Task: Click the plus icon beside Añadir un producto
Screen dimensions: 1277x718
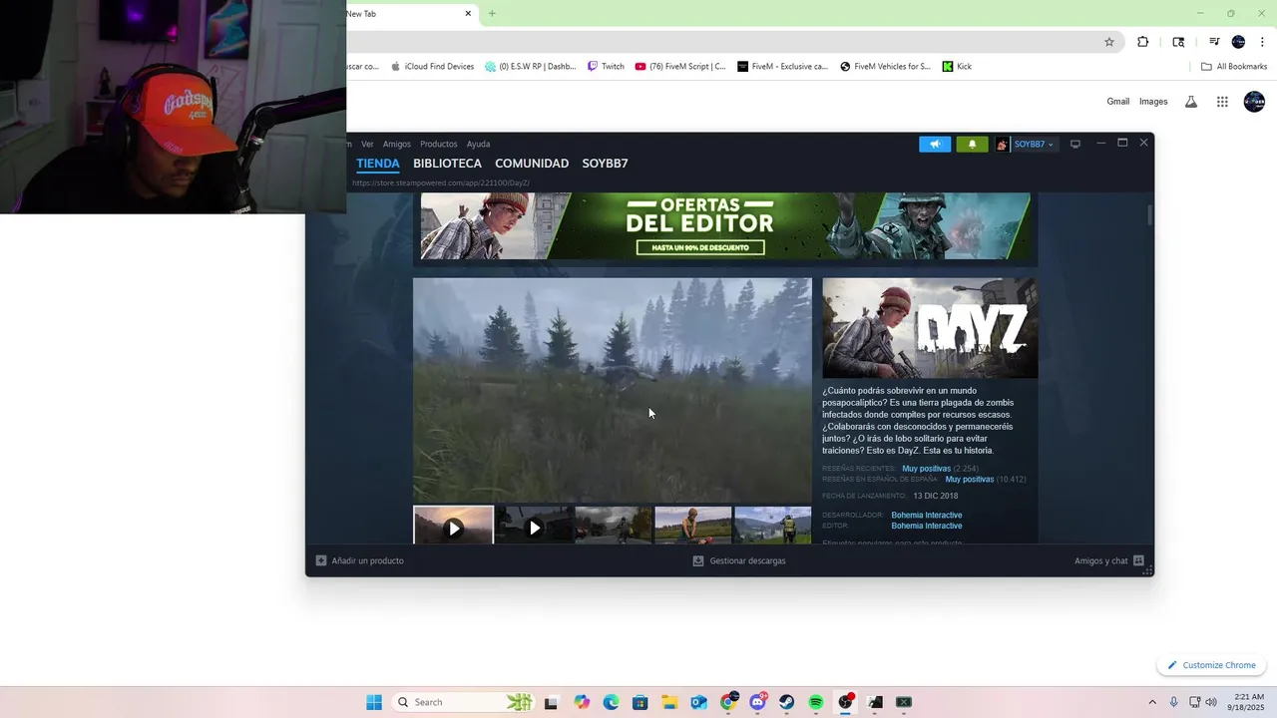Action: 321,560
